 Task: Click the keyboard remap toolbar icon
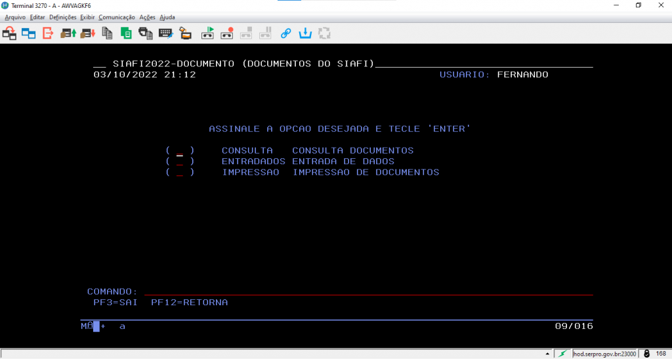pyautogui.click(x=165, y=33)
